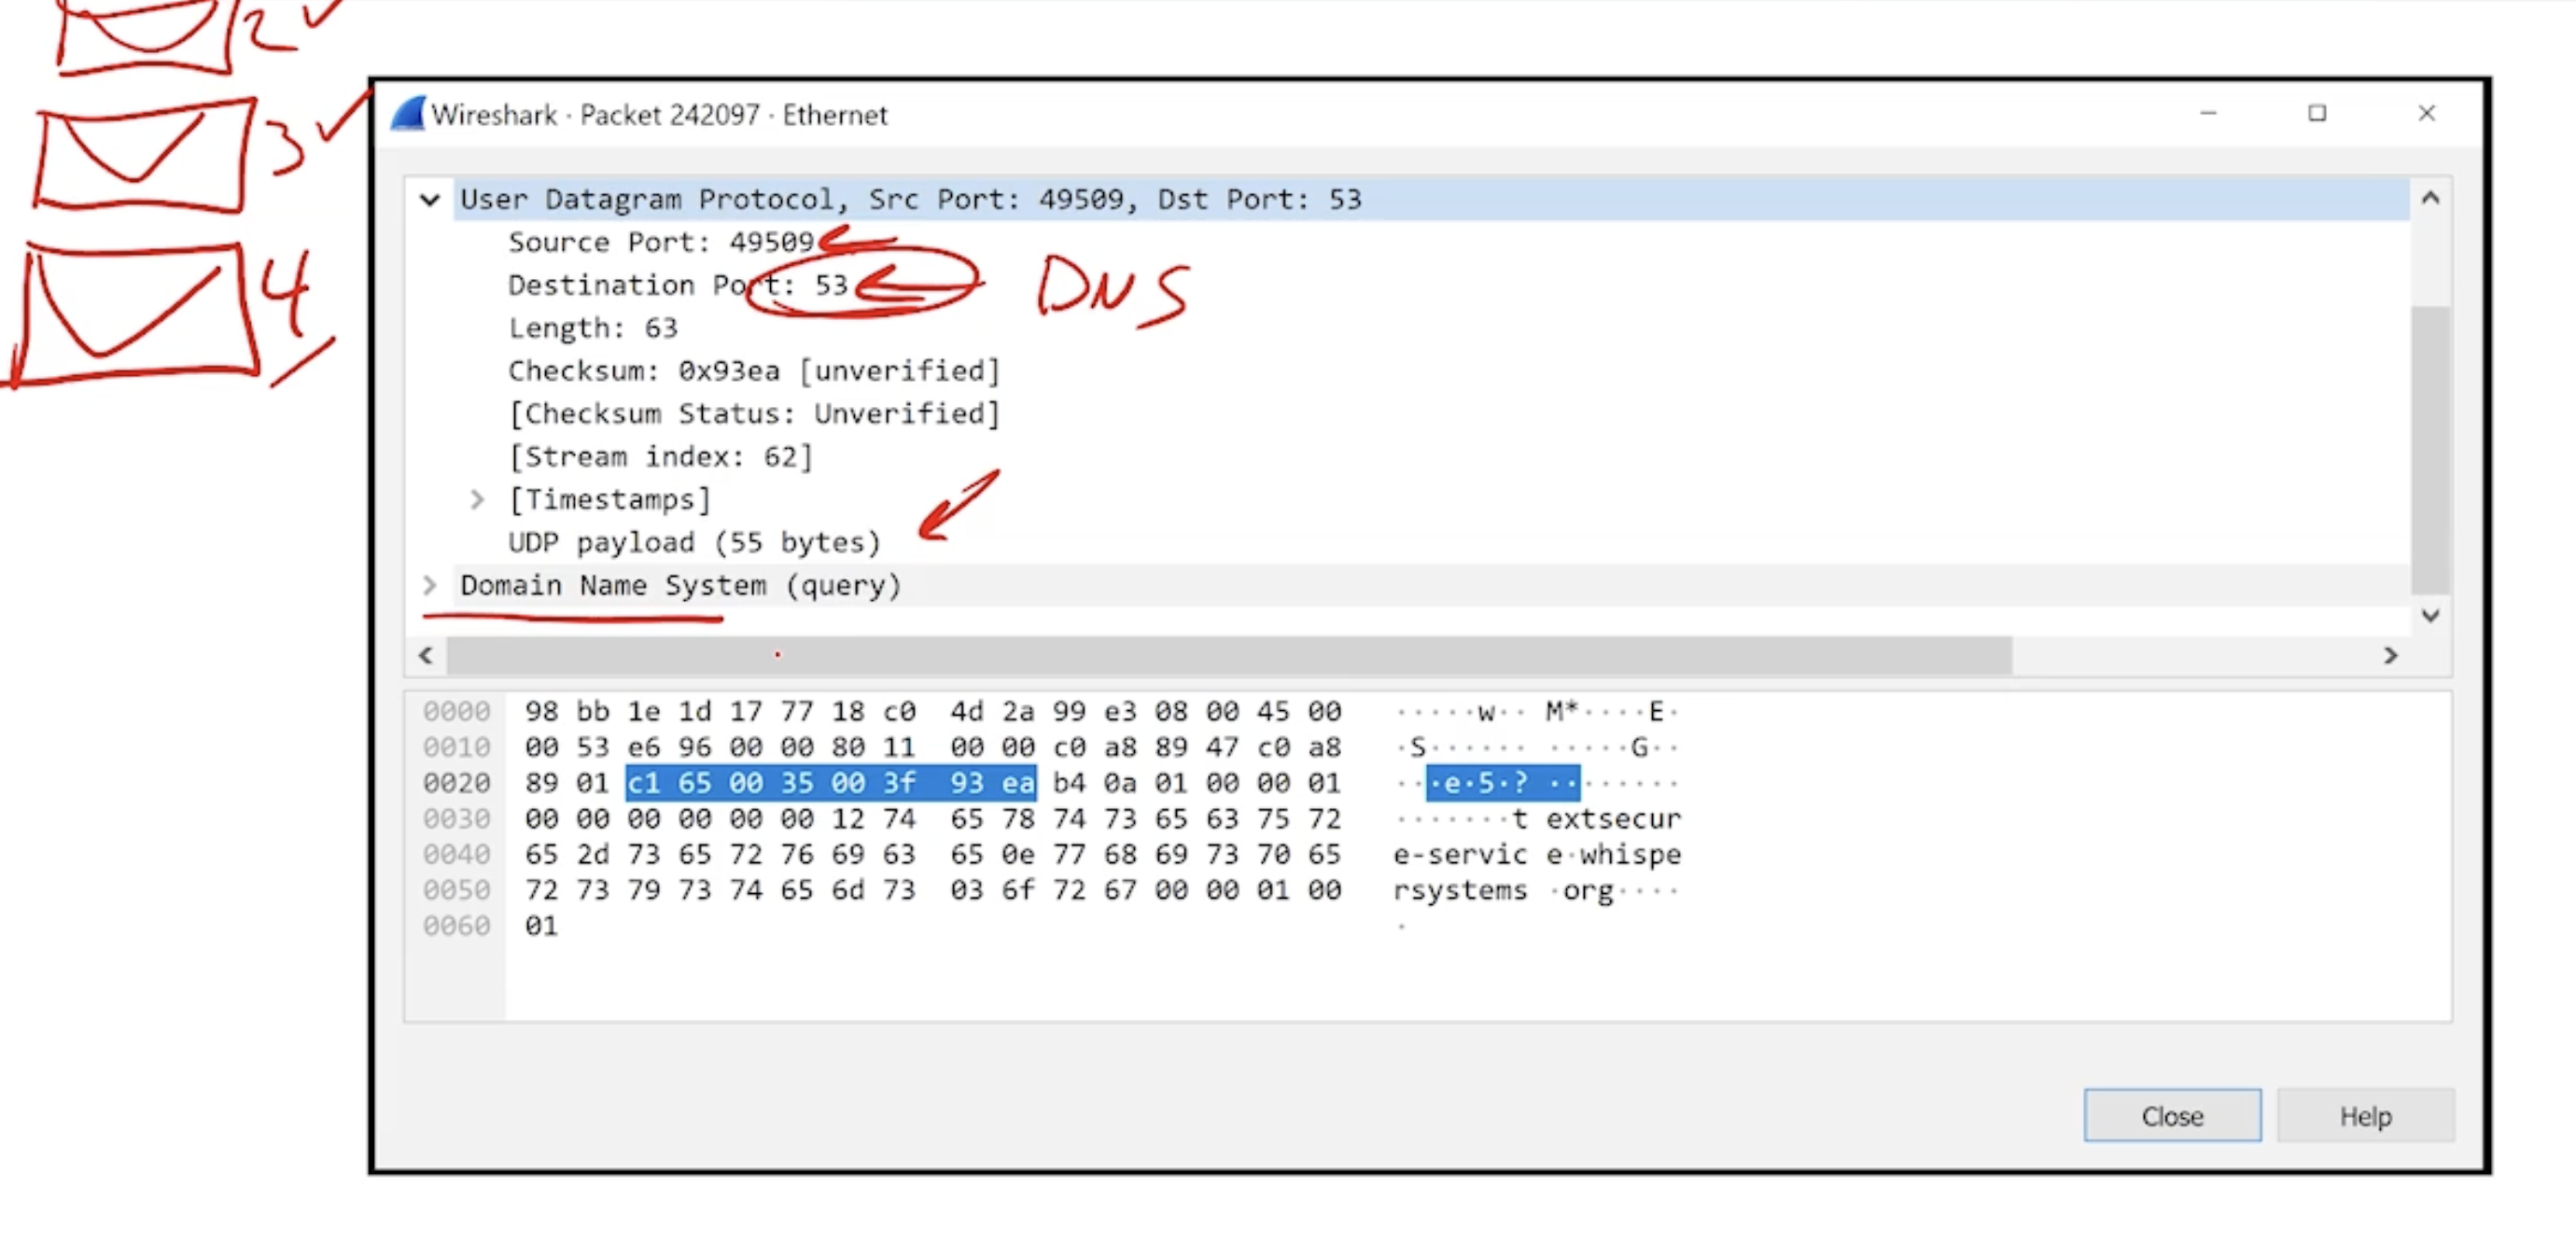Minimize the Wireshark packet window
This screenshot has width=2576, height=1256.
tap(2208, 113)
